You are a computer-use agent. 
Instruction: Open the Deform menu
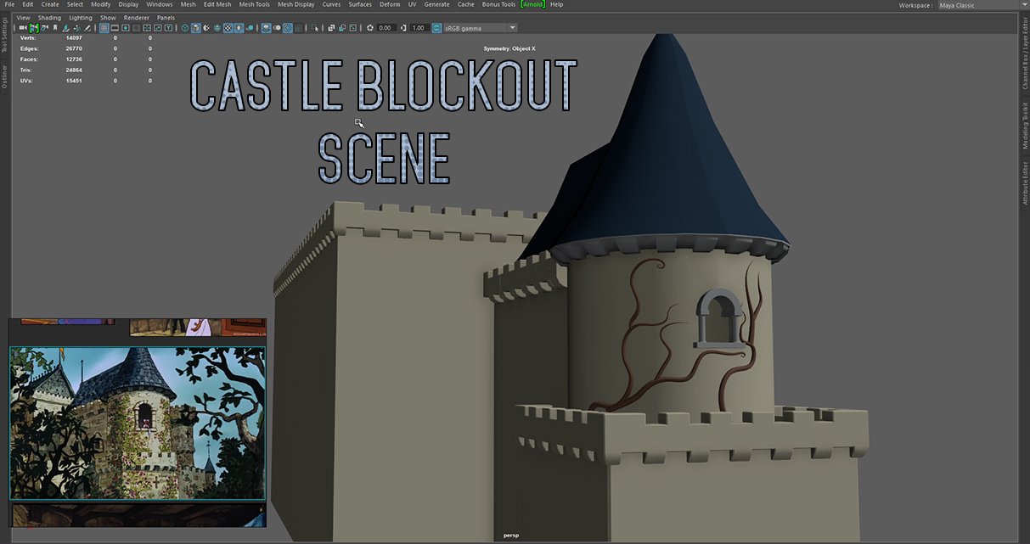coord(390,4)
